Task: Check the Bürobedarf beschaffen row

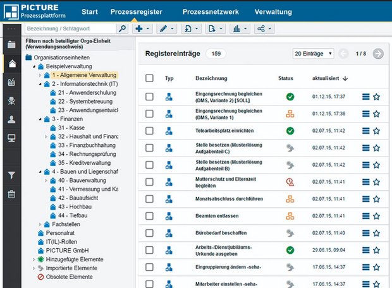Action: 149,233
